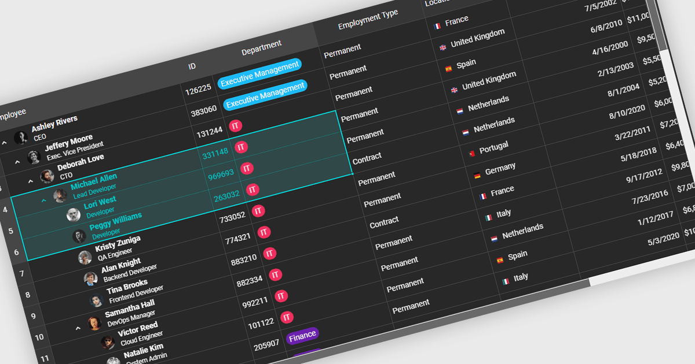
Task: Select Alan Knight's avatar image
Action: [90, 279]
